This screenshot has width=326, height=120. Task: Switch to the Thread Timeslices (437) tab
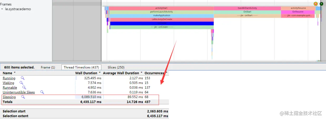(81, 67)
